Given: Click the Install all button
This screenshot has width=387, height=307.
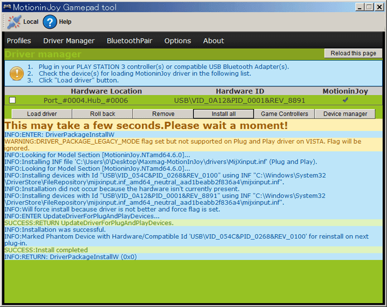Looking at the screenshot, I should [x=223, y=114].
